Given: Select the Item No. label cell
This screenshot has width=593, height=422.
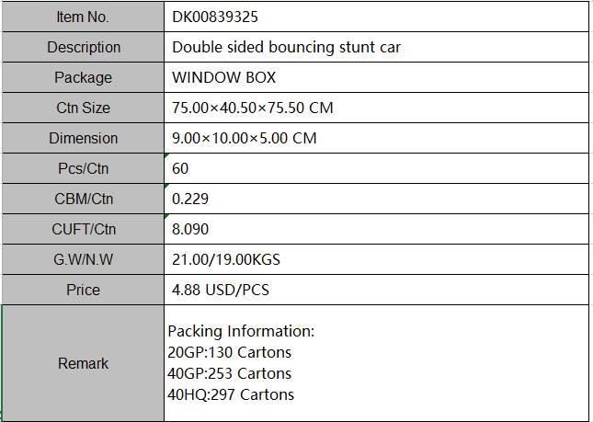Looking at the screenshot, I should pos(83,17).
